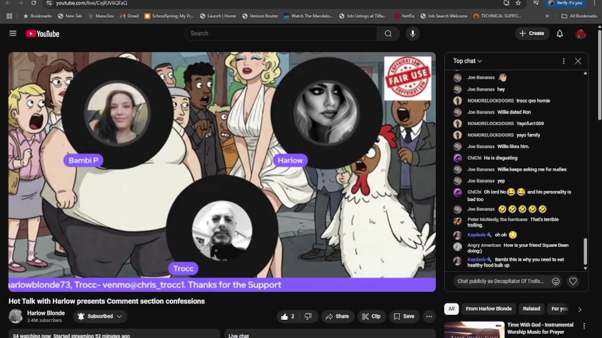Screen dimensions: 602x338
Task: Click the Angry American chat message
Action: coord(518,248)
